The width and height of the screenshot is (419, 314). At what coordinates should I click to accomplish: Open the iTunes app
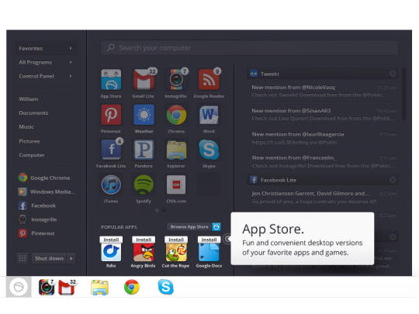111,185
